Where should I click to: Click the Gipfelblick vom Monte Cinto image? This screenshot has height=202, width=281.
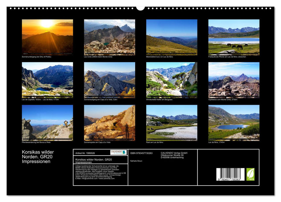coord(233,80)
